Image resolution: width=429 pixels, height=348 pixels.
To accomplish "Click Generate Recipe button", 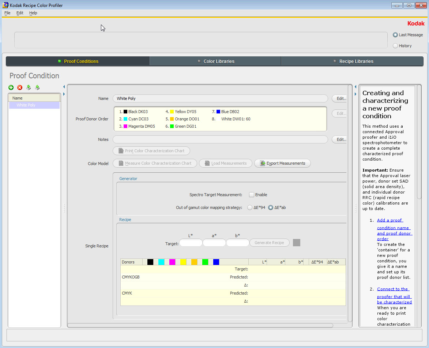I will coord(270,243).
